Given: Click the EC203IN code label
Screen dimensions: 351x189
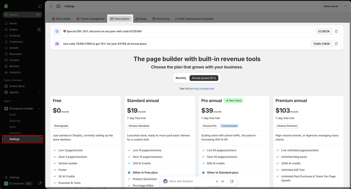Looking at the screenshot, I should 324,31.
